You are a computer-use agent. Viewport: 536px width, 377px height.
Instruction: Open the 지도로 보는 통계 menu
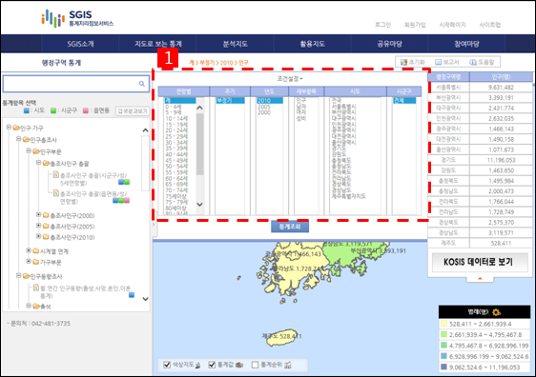[x=158, y=44]
